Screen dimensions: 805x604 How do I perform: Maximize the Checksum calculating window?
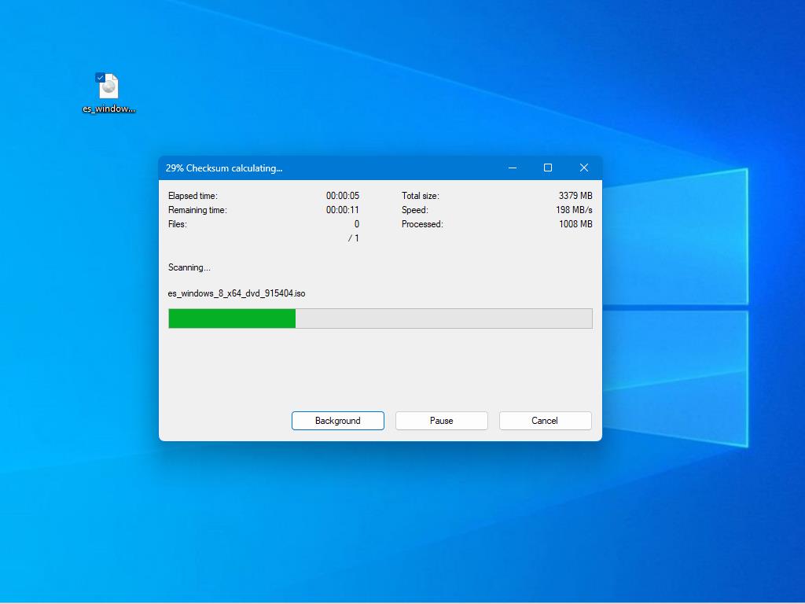click(x=548, y=168)
